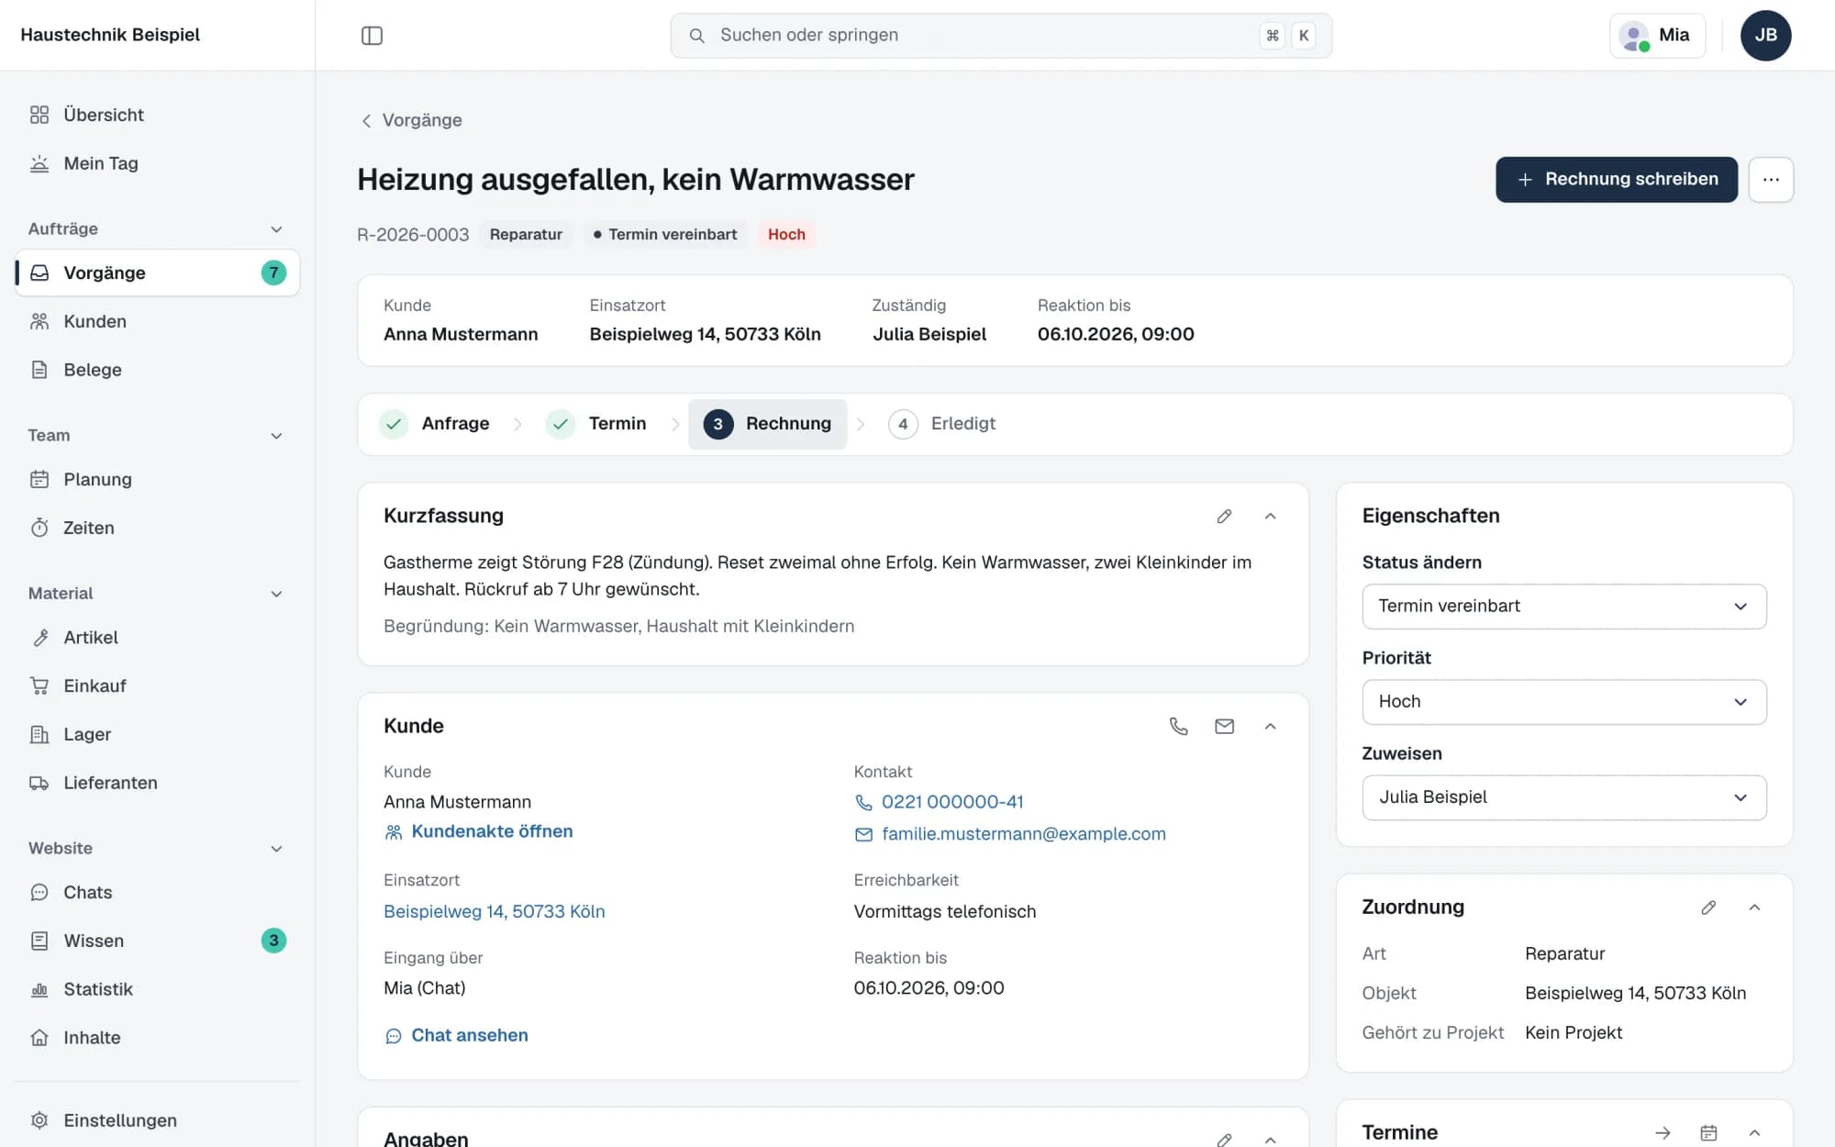Select the Termin workflow step
1835x1147 pixels.
pos(596,424)
